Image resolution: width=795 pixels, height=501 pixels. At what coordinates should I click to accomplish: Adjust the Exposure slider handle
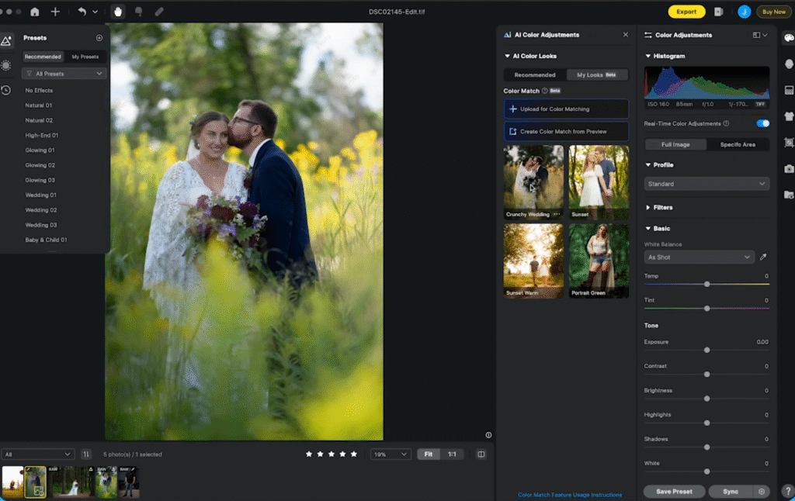pyautogui.click(x=706, y=350)
